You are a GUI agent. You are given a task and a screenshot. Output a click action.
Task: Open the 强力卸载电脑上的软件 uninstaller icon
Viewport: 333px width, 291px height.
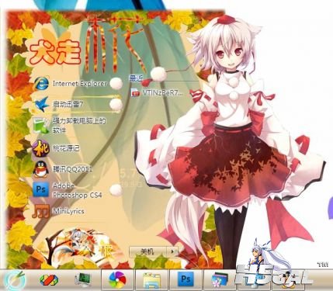(41, 126)
